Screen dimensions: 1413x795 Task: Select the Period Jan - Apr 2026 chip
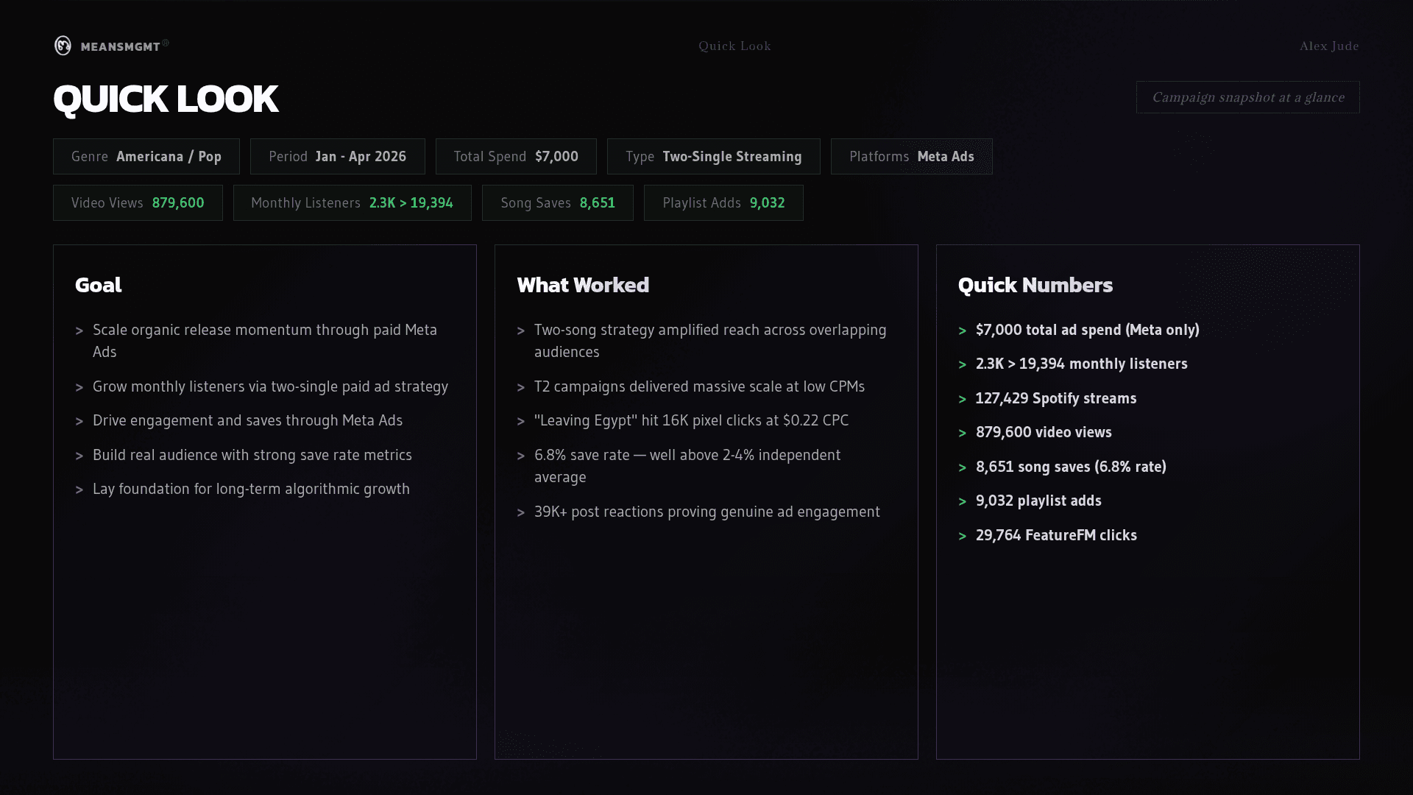[337, 156]
